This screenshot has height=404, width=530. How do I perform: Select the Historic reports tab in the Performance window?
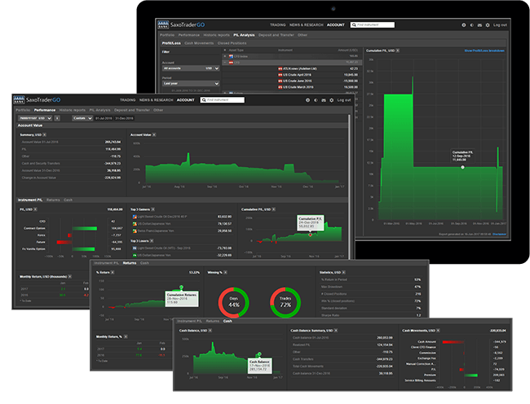tap(73, 110)
